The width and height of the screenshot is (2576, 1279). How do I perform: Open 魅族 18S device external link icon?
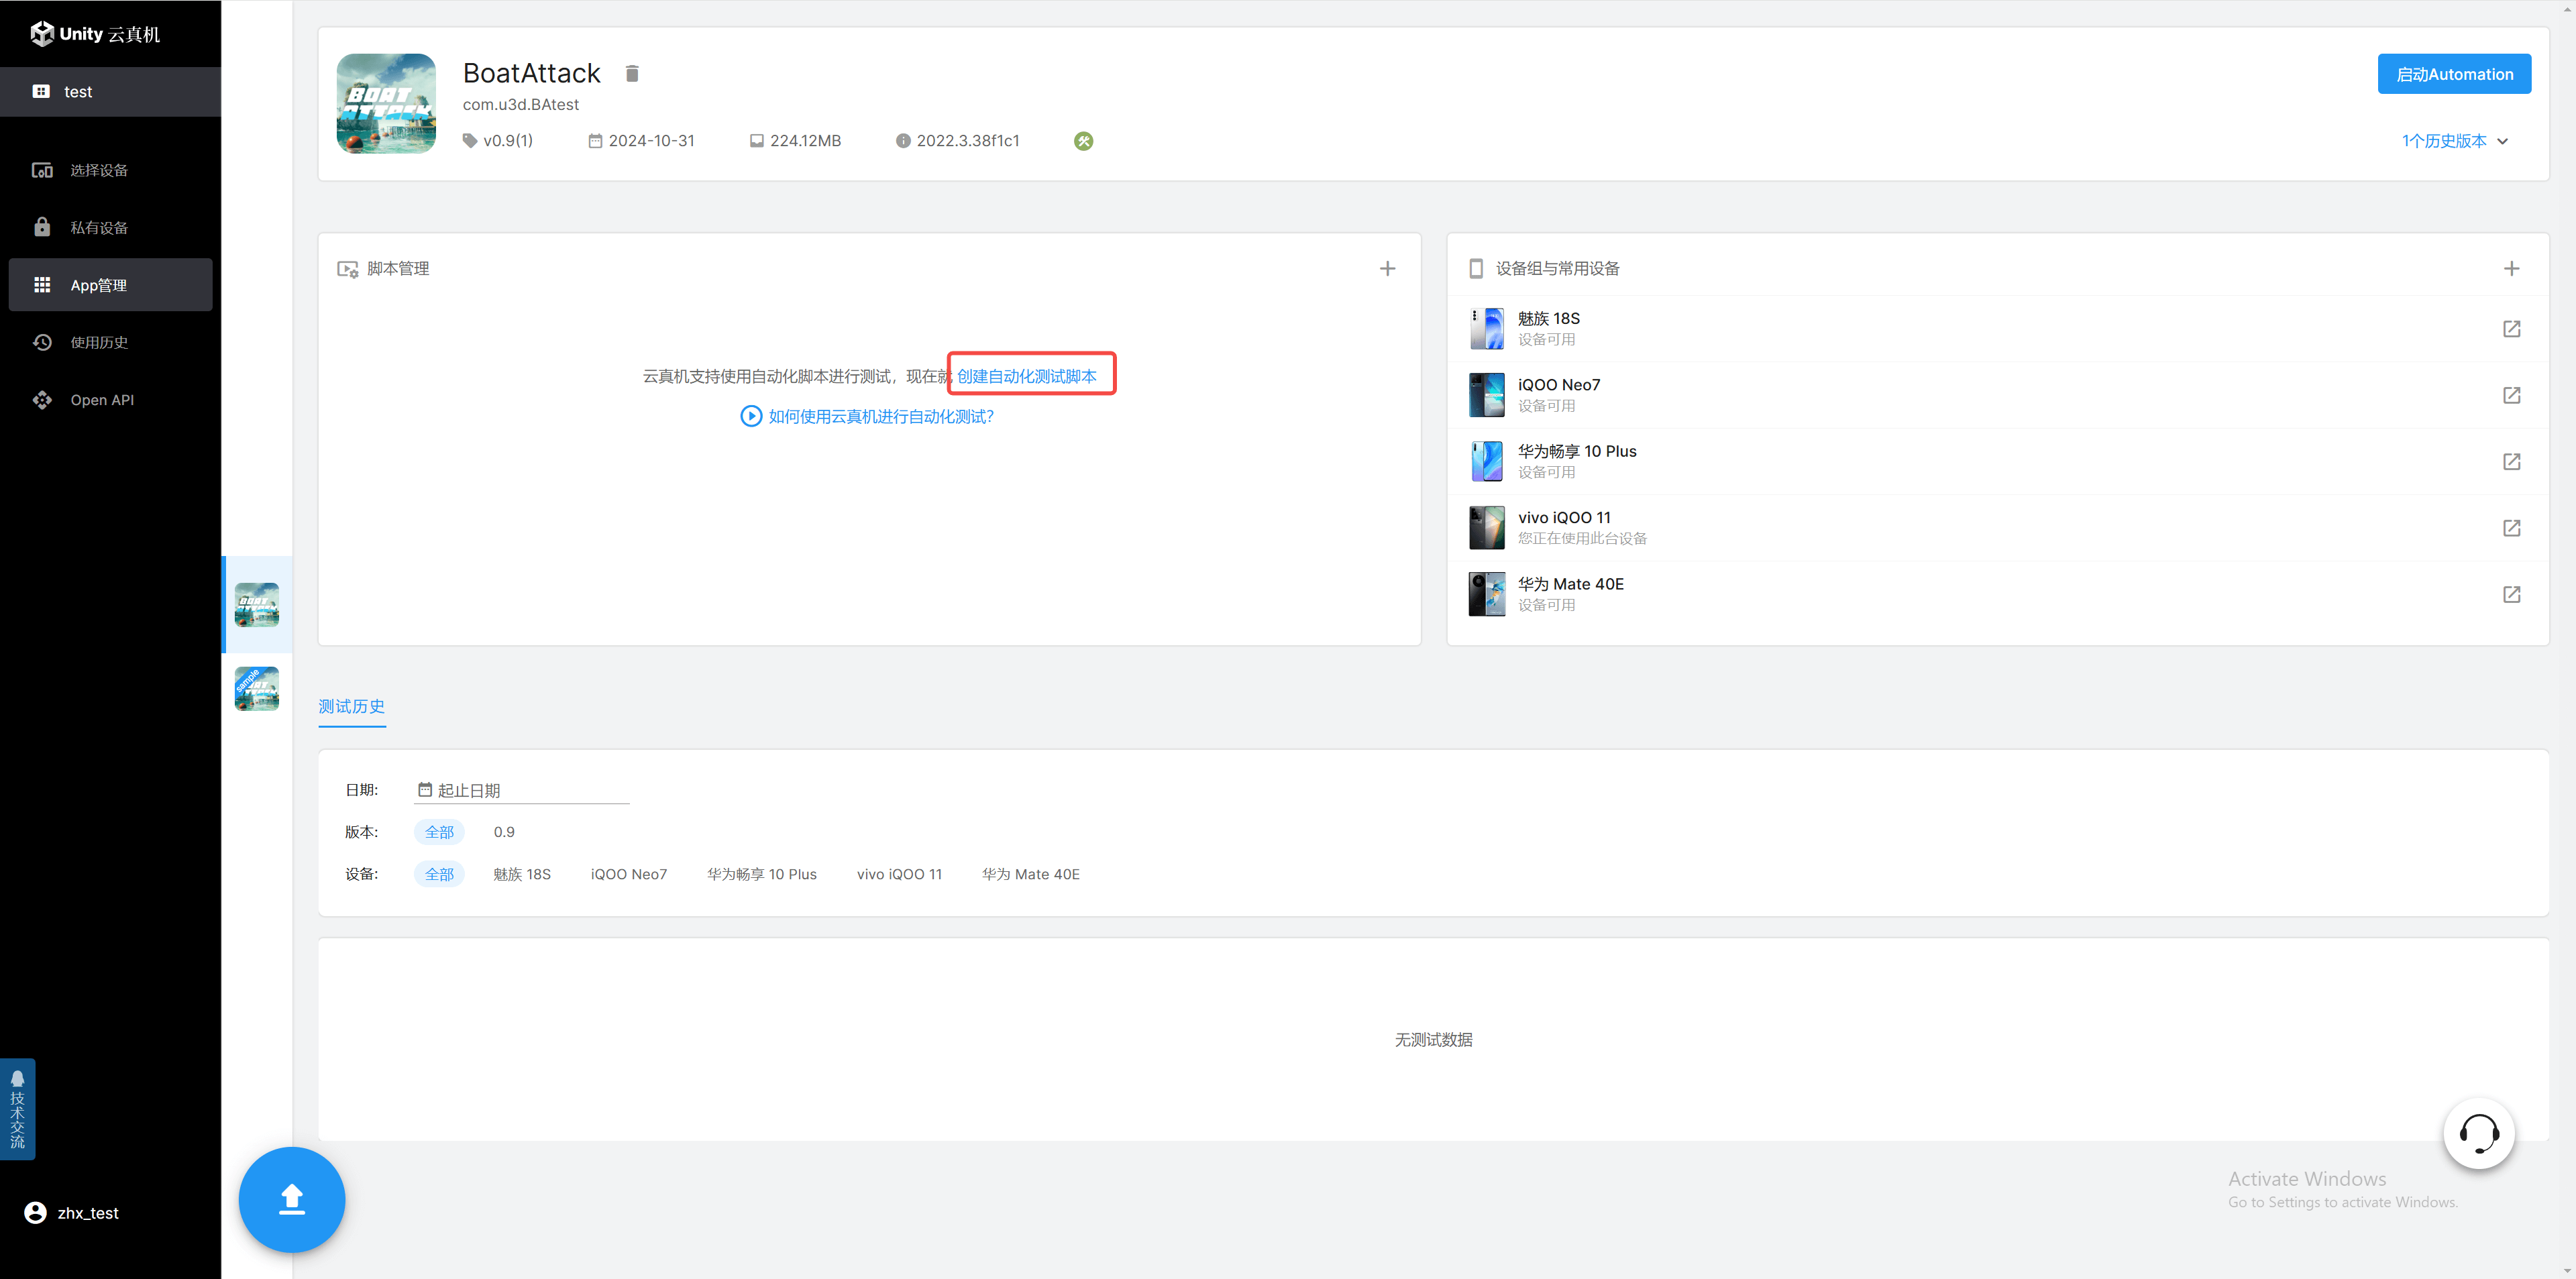(2511, 329)
